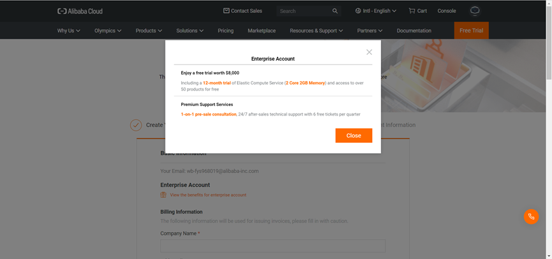Image resolution: width=552 pixels, height=259 pixels.
Task: Click the Company Name label
Action: [180, 233]
